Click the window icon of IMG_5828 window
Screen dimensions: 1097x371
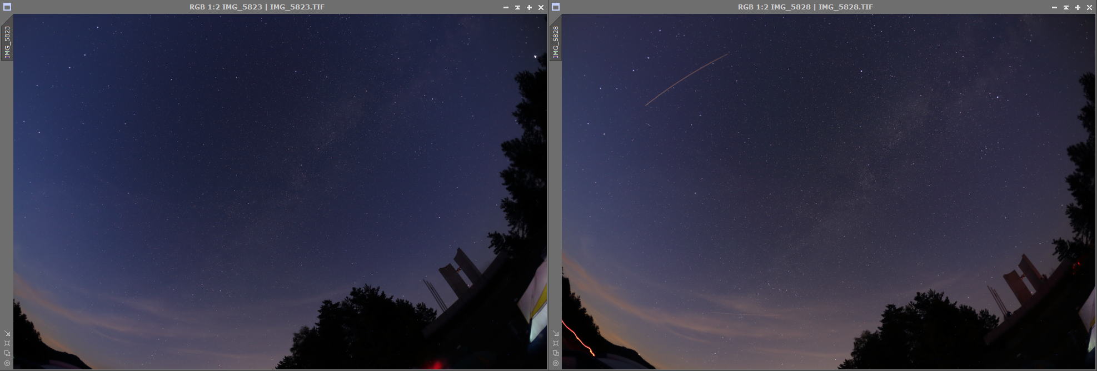[x=556, y=7]
